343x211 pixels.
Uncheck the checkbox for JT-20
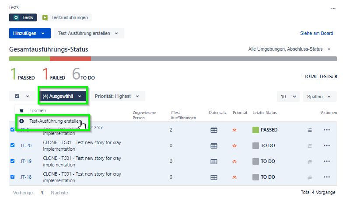pyautogui.click(x=12, y=145)
